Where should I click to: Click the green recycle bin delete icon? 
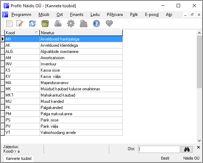[x=45, y=24]
